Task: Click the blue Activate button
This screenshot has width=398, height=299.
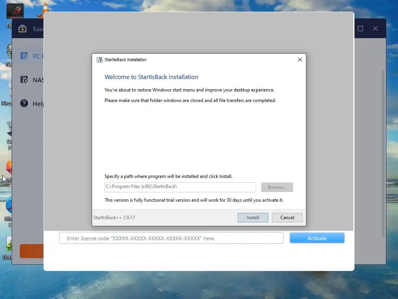Action: coord(317,238)
